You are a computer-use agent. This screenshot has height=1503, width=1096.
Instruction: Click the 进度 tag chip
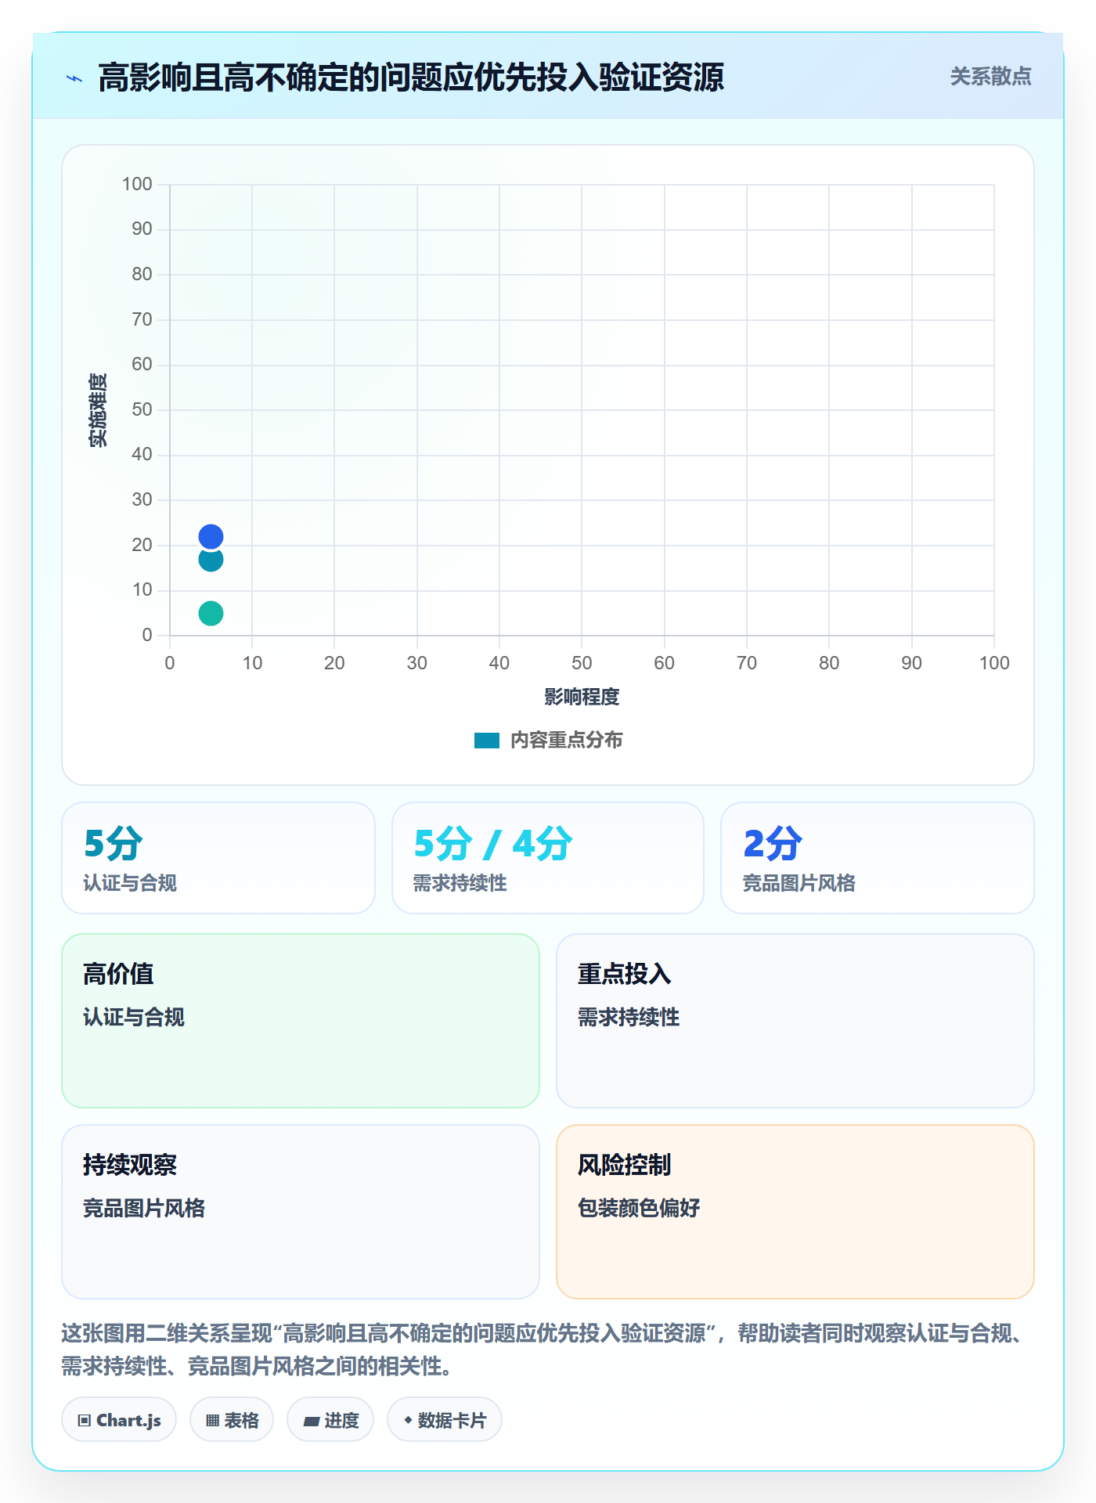[x=330, y=1420]
